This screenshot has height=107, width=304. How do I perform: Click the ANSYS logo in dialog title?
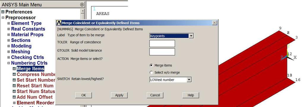(59, 23)
